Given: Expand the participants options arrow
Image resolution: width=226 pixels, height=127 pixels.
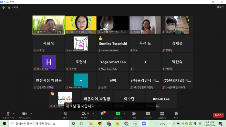Looking at the screenshot, I should point(93,114).
